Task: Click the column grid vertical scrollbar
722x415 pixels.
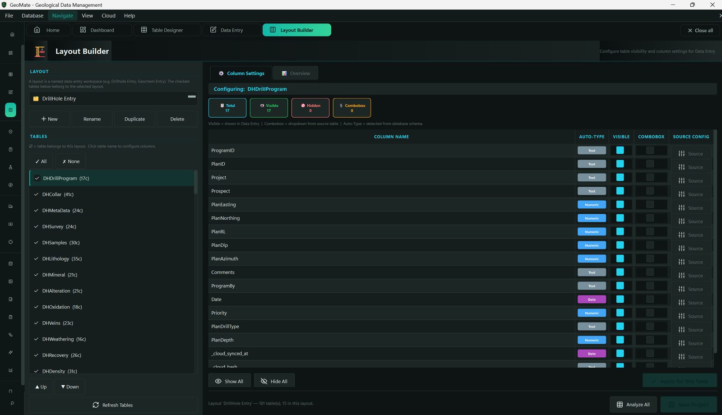Action: [x=715, y=241]
